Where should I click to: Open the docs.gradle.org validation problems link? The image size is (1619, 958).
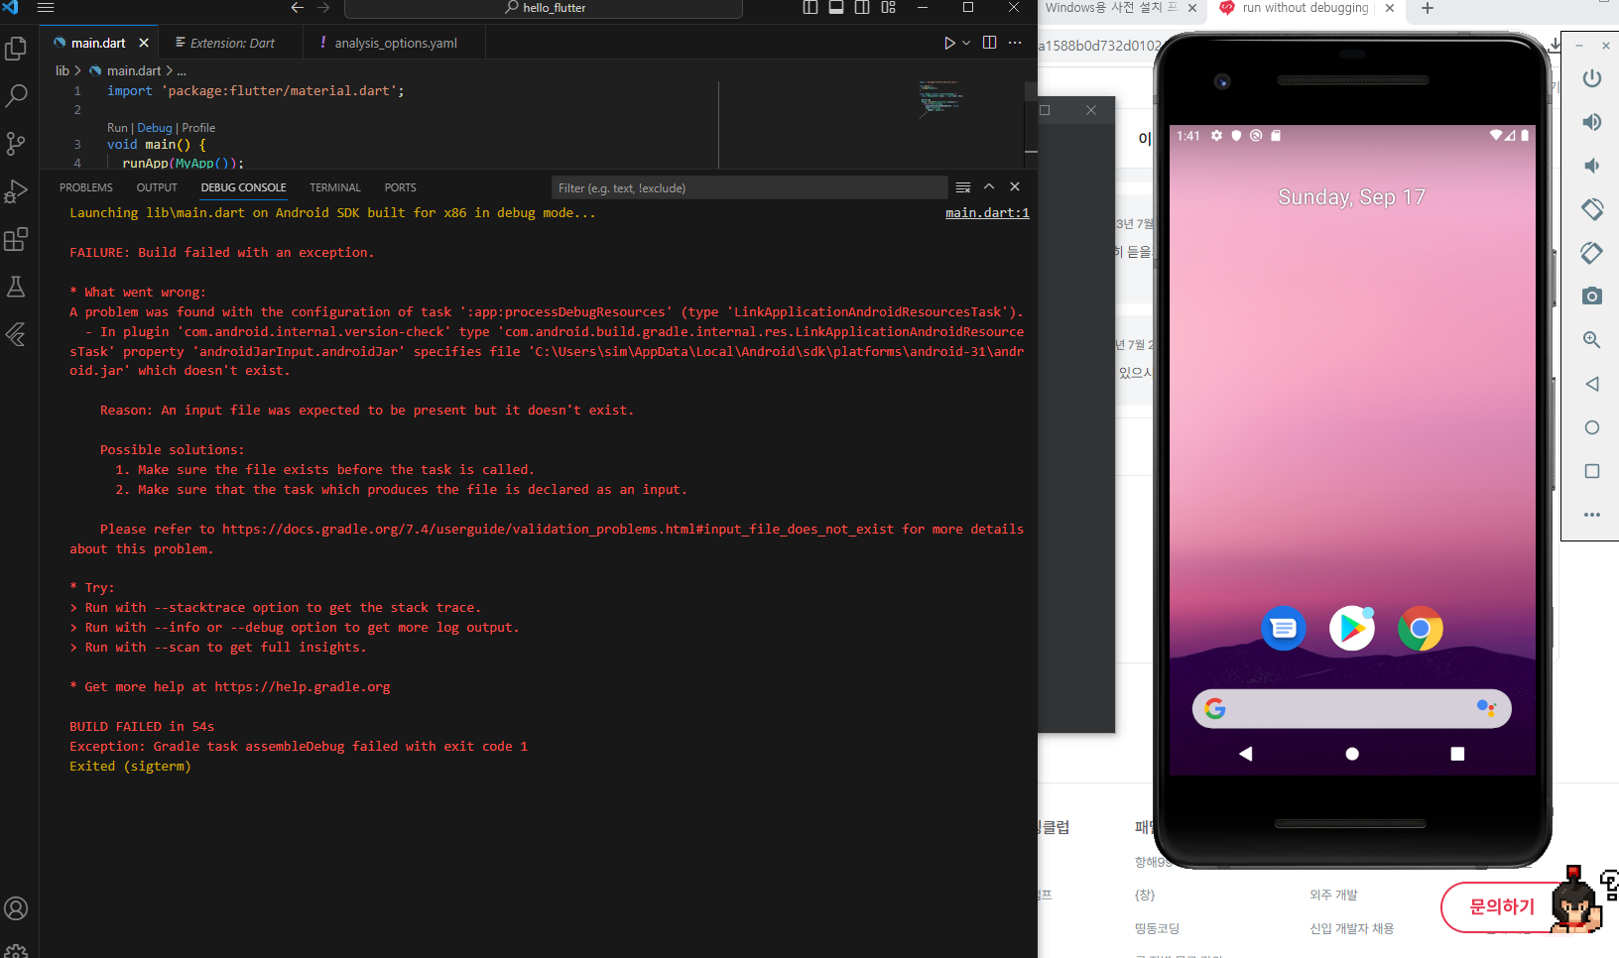coord(559,530)
